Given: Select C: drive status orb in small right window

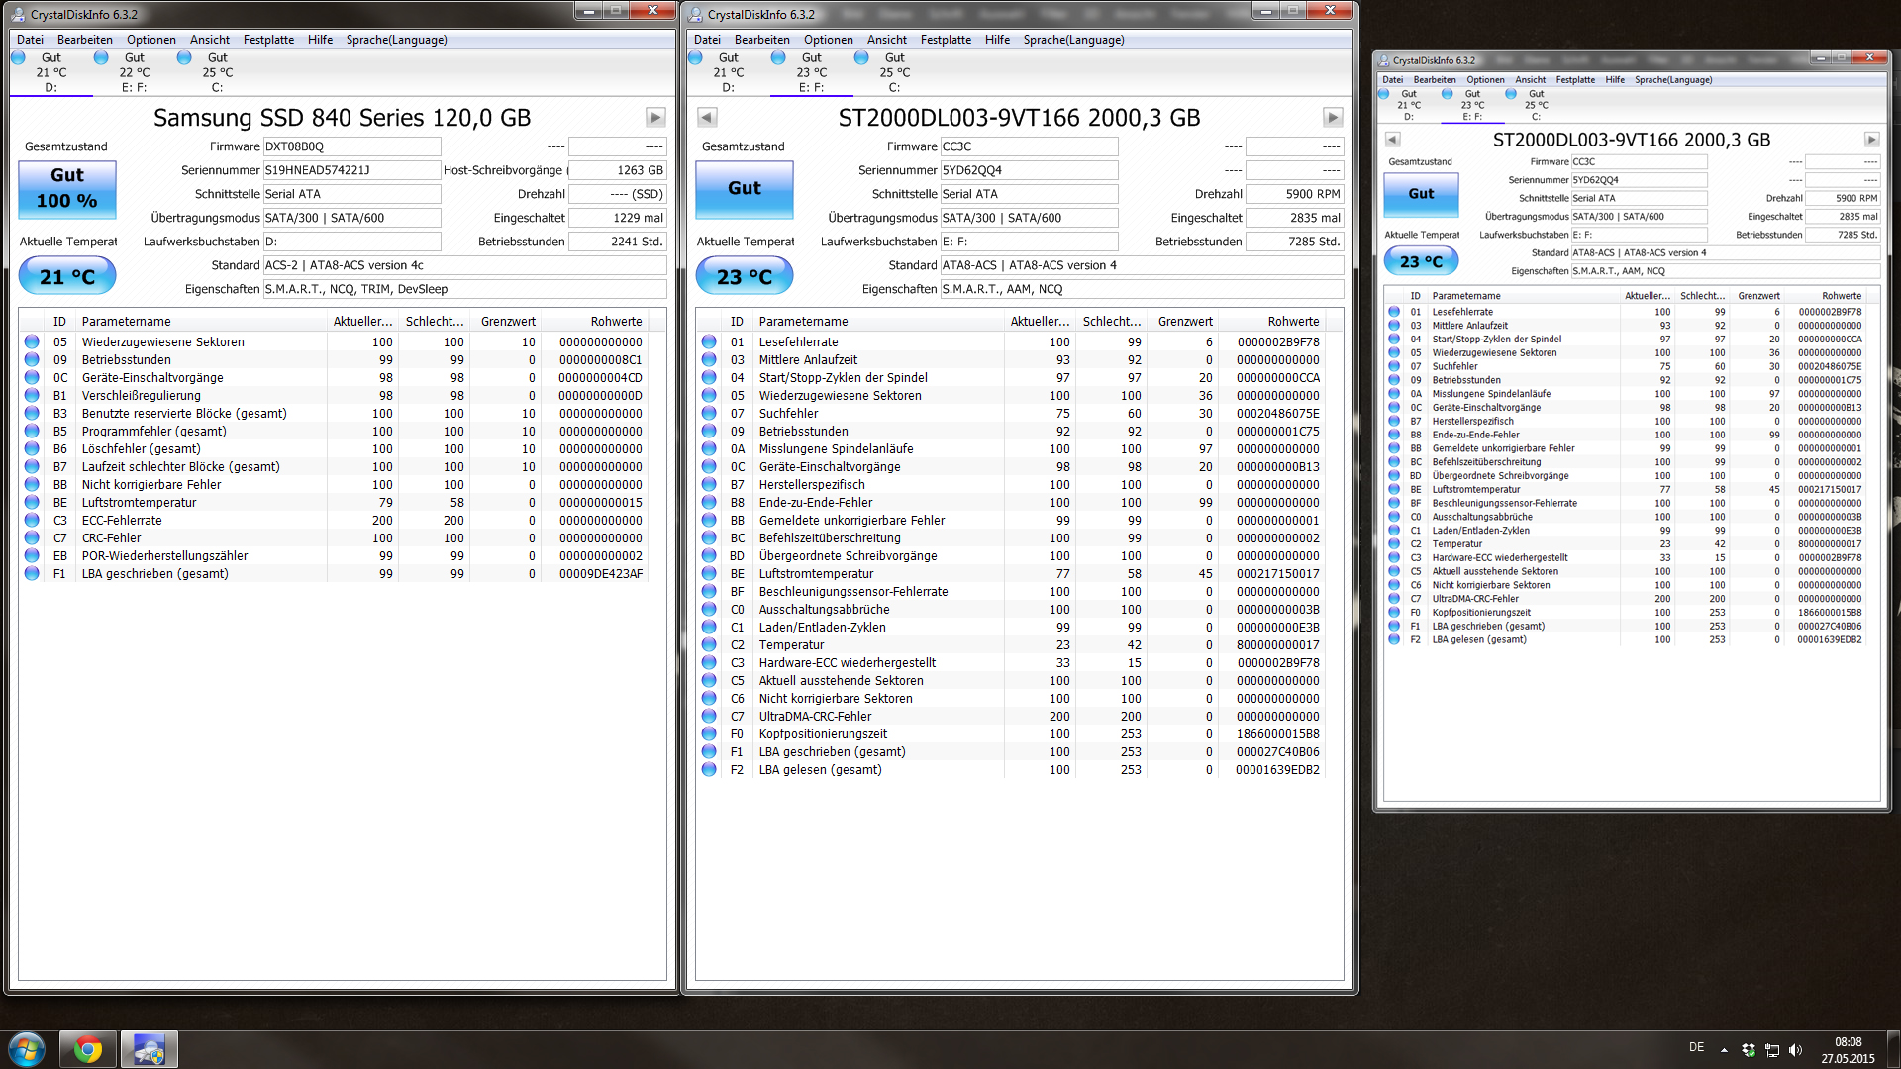Looking at the screenshot, I should coord(1511,94).
